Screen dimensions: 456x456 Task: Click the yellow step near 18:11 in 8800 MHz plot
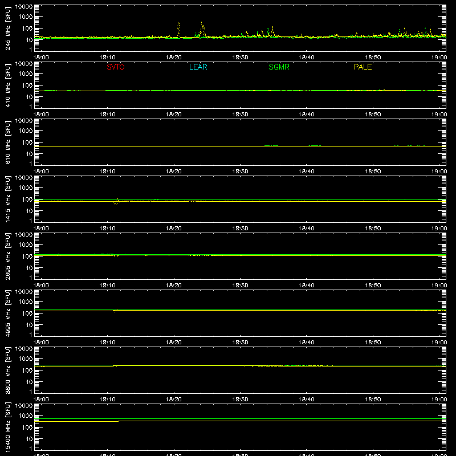(113, 366)
